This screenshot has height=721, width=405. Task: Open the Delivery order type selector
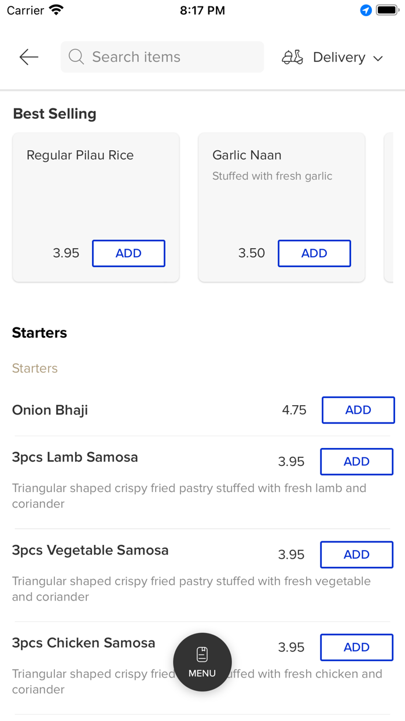click(339, 57)
